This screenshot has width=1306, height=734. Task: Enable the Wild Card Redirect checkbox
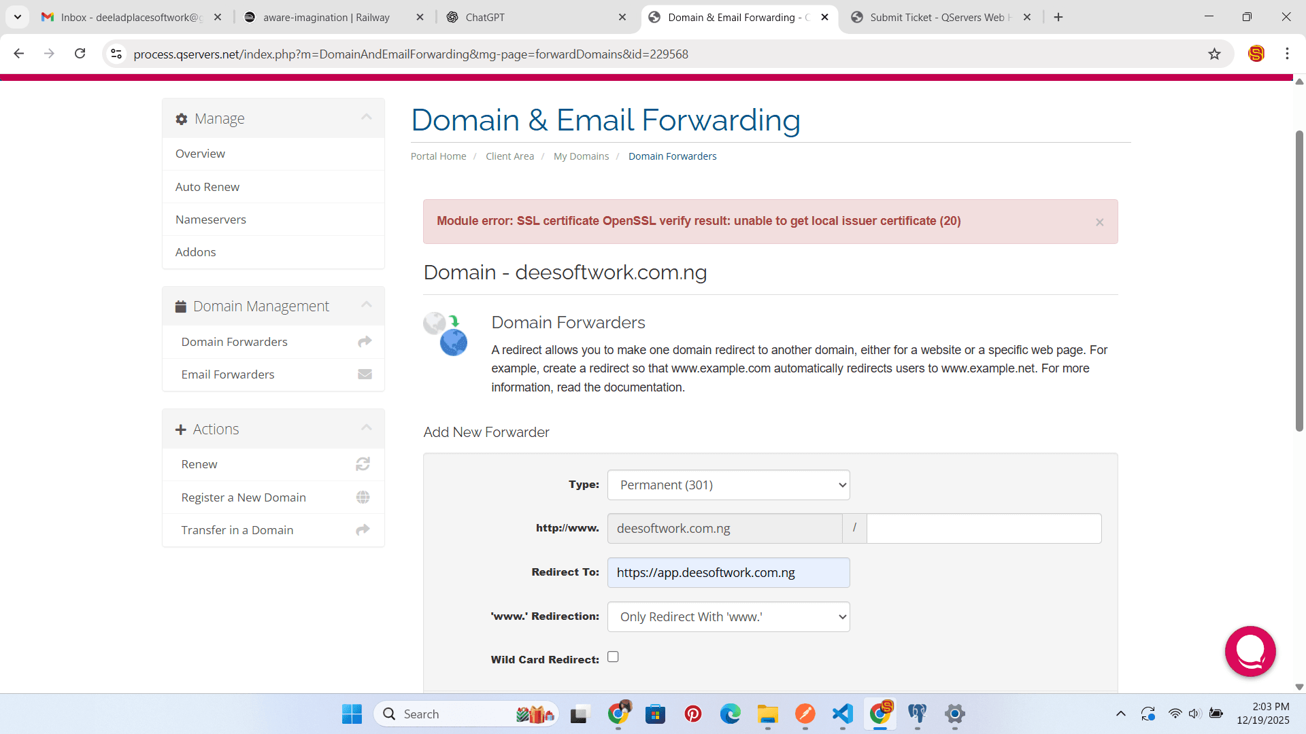[x=613, y=657]
